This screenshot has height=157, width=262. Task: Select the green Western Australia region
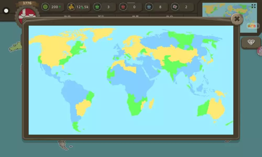[203, 109]
